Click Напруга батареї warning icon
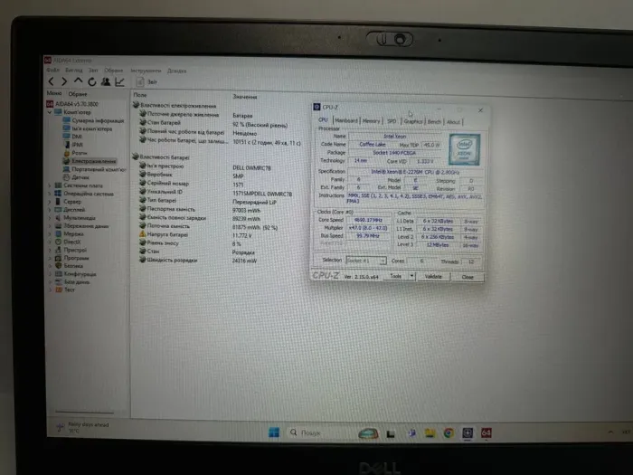This screenshot has width=633, height=475. point(143,234)
